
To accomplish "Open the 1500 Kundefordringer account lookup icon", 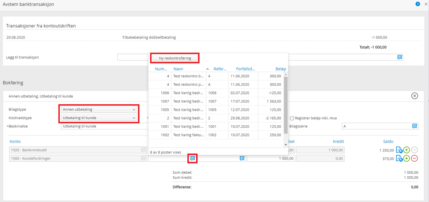I will 143,158.
